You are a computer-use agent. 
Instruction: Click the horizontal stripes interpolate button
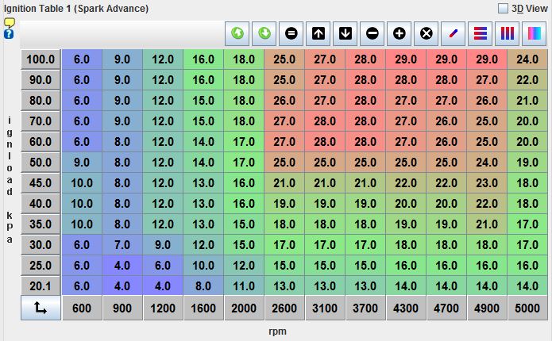(481, 33)
